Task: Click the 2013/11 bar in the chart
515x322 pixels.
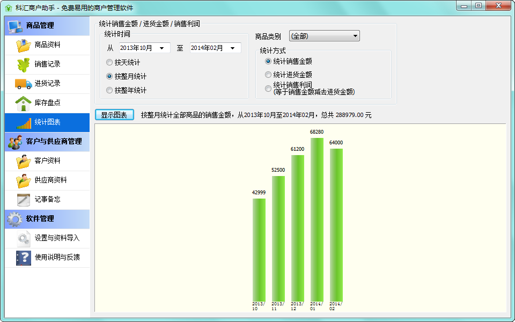Action: click(x=278, y=238)
